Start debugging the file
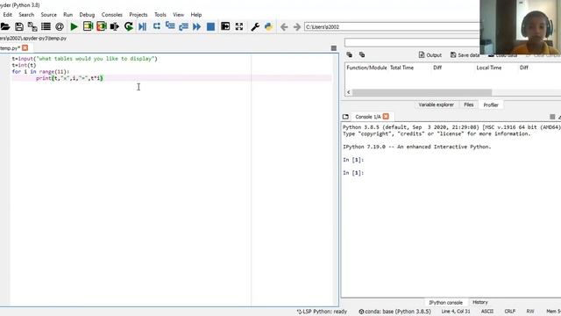 [x=142, y=26]
